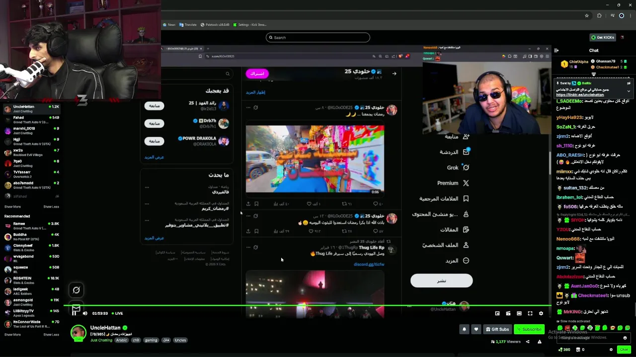Share the stream via share icon
This screenshot has height=357, width=636.
(x=528, y=342)
